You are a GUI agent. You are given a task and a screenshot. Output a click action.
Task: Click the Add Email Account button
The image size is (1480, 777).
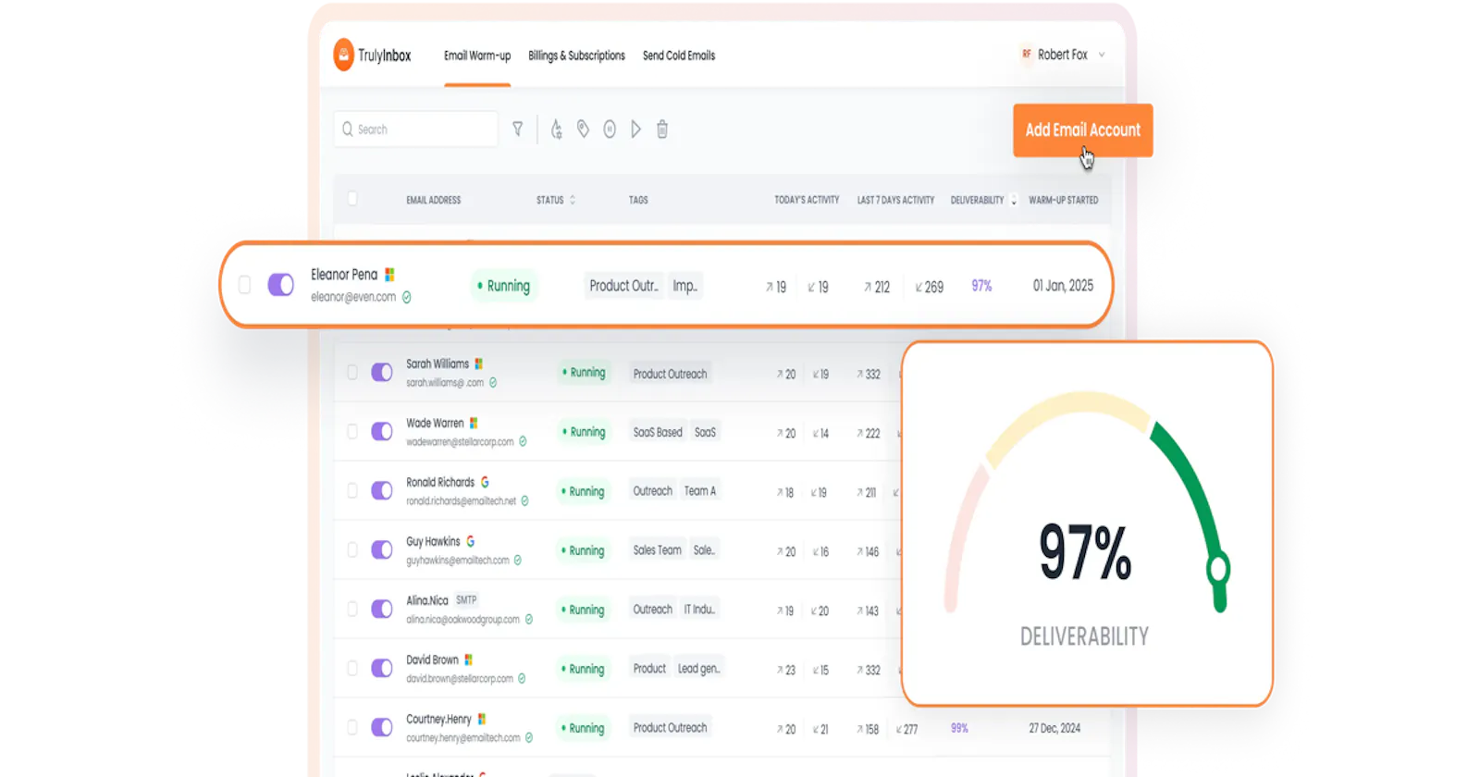pyautogui.click(x=1082, y=130)
